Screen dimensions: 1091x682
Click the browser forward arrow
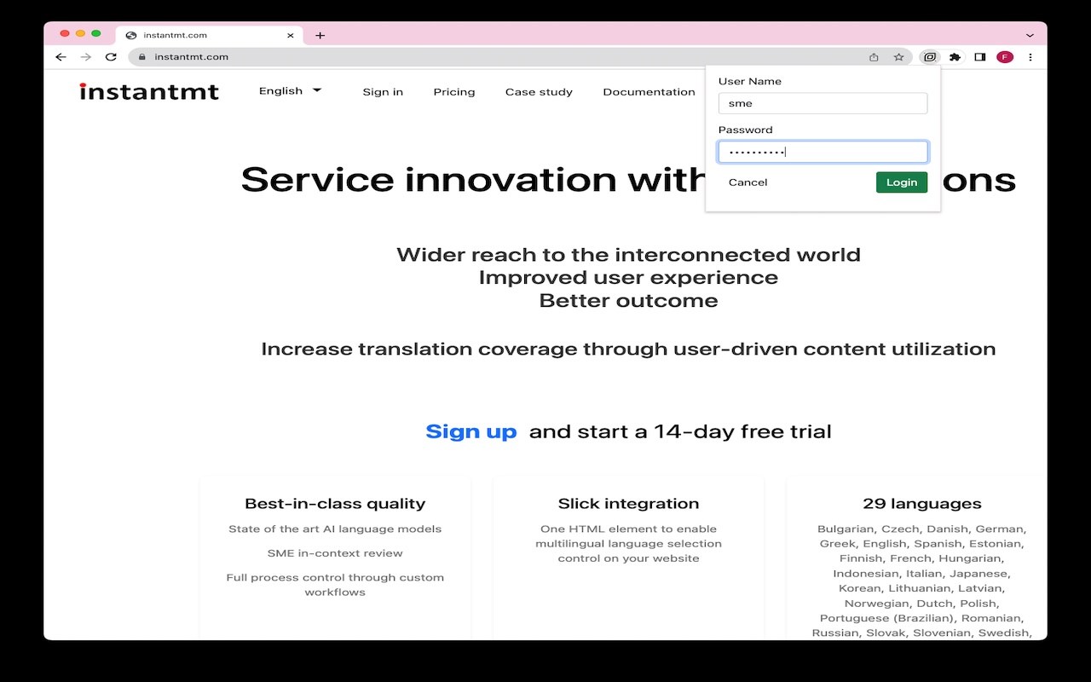tap(85, 57)
